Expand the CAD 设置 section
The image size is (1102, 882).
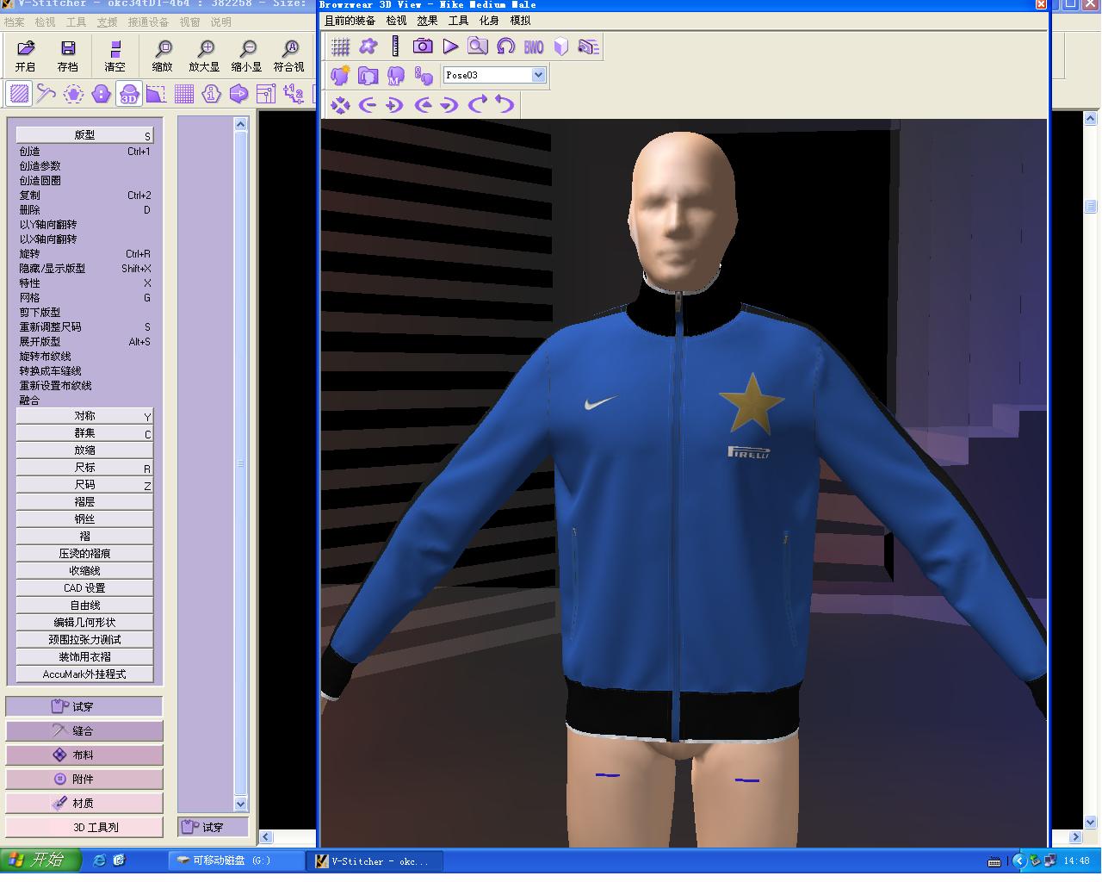tap(84, 588)
